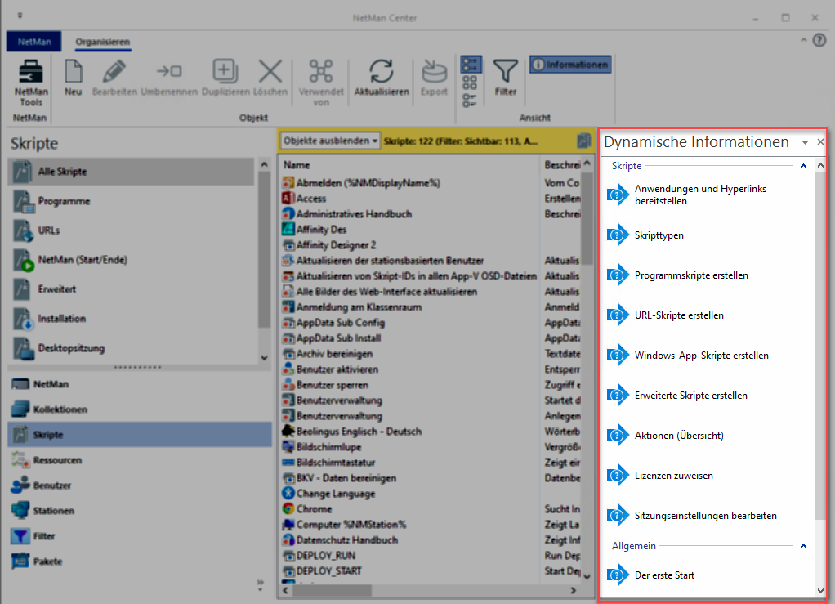Open NetMan Tools in the ribbon
The width and height of the screenshot is (835, 604).
[31, 82]
